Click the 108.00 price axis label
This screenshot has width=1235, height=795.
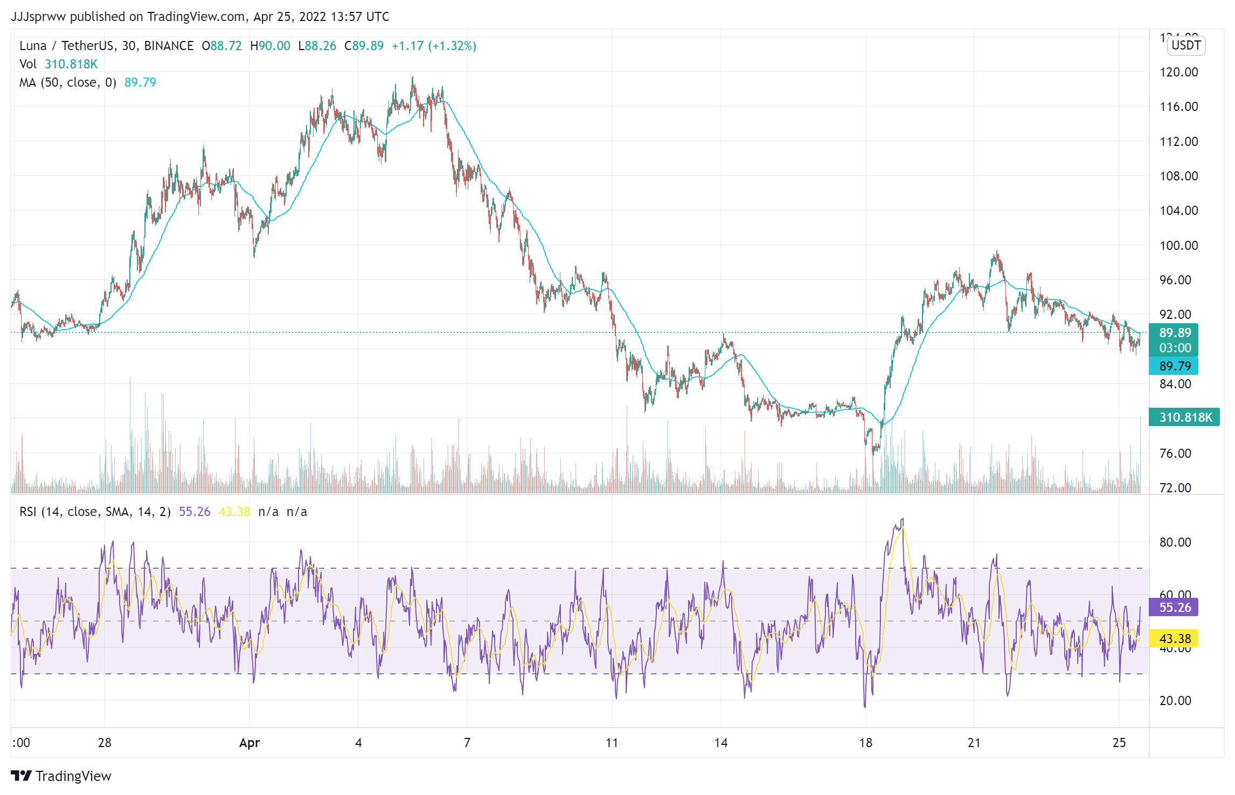pyautogui.click(x=1178, y=176)
